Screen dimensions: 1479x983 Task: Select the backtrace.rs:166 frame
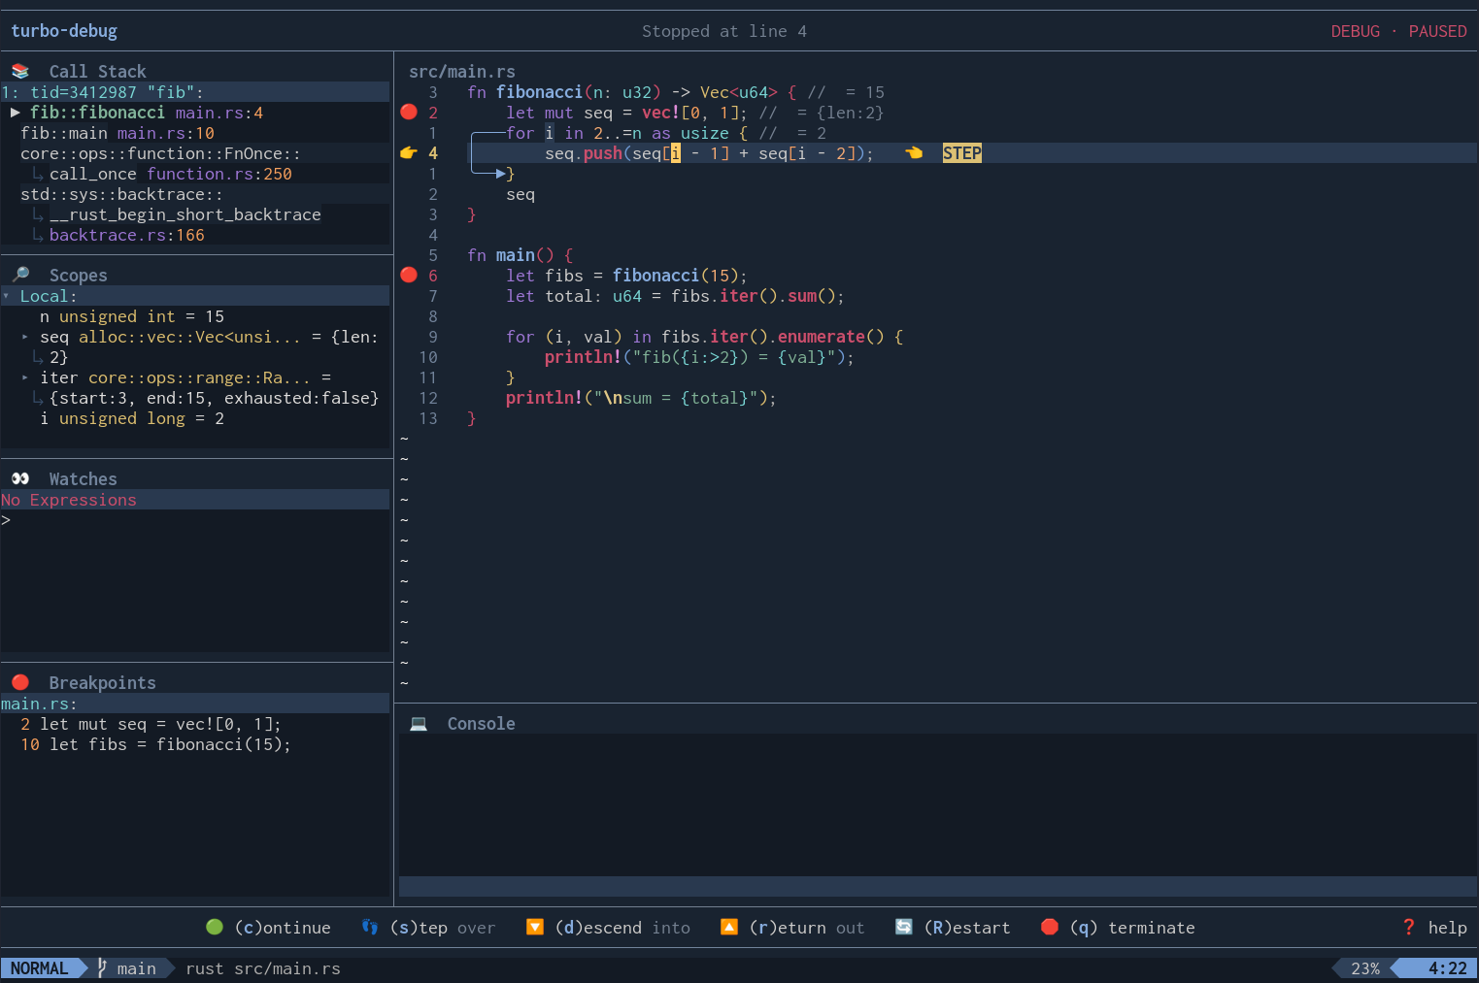pyautogui.click(x=127, y=235)
